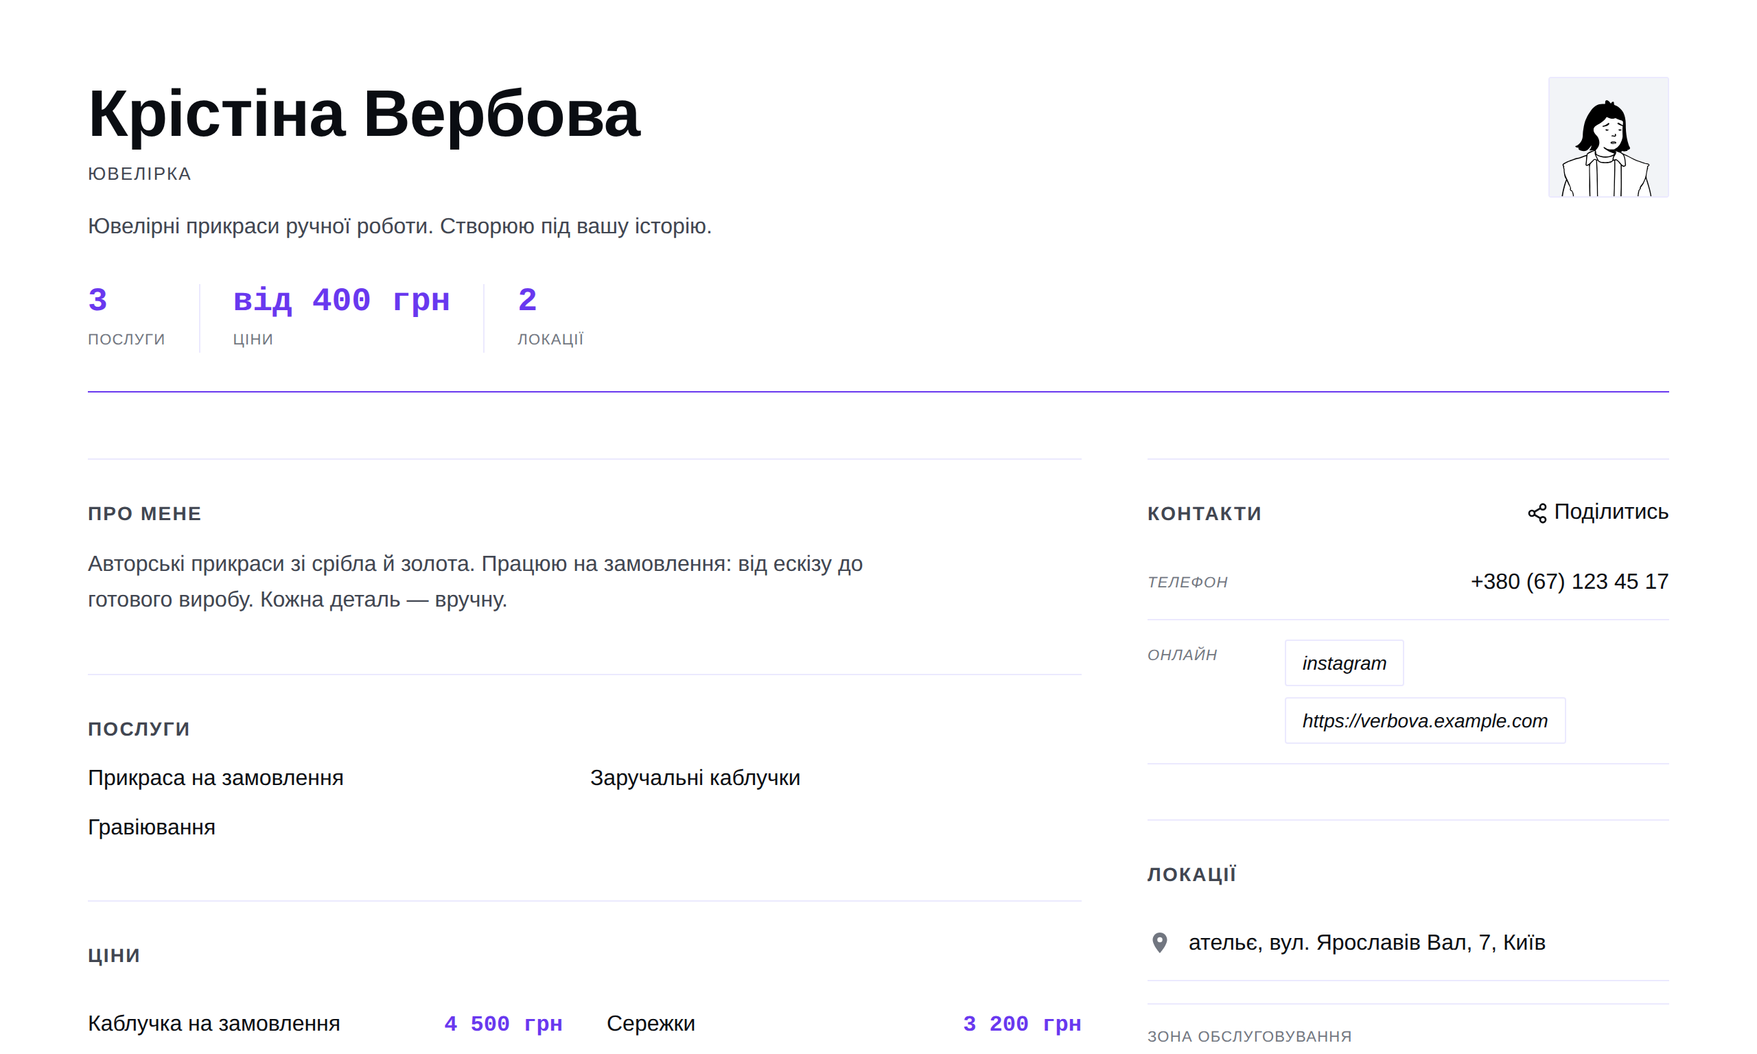Viewport: 1757px width, 1054px height.
Task: Open the instagram link
Action: pos(1344,663)
